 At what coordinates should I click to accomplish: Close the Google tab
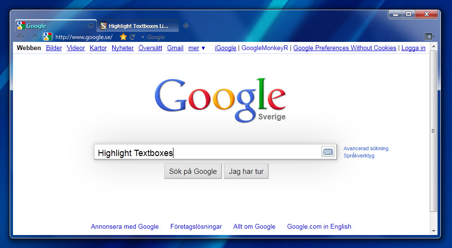pyautogui.click(x=91, y=26)
